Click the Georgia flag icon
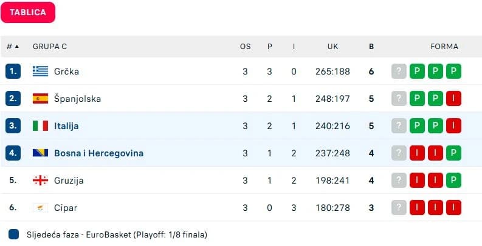Screen dimensions: 482x246 pos(41,181)
